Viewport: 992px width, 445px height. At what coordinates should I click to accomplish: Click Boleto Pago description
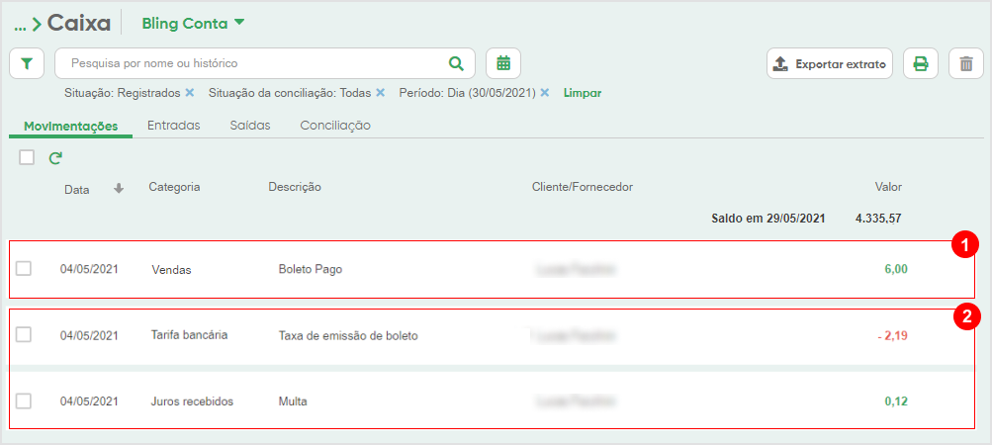pyautogui.click(x=310, y=269)
